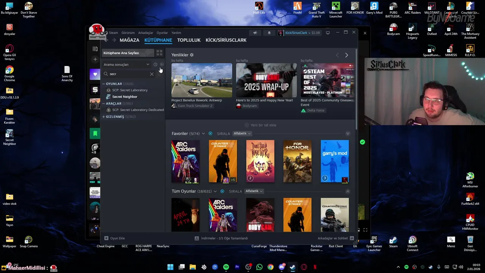Open Counter-Strike 2 in Favoriler shelf
This screenshot has width=485, height=273.
point(223,162)
